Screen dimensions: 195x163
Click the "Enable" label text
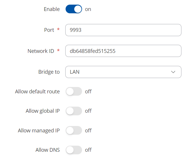(x=52, y=9)
